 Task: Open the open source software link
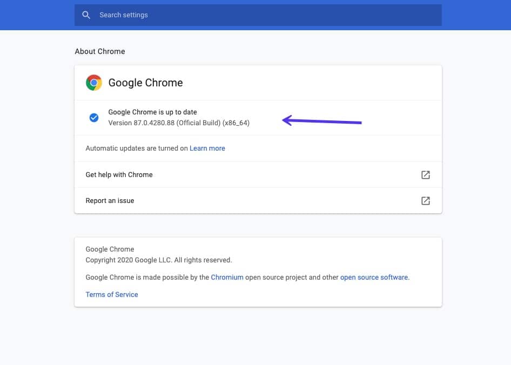pyautogui.click(x=374, y=277)
